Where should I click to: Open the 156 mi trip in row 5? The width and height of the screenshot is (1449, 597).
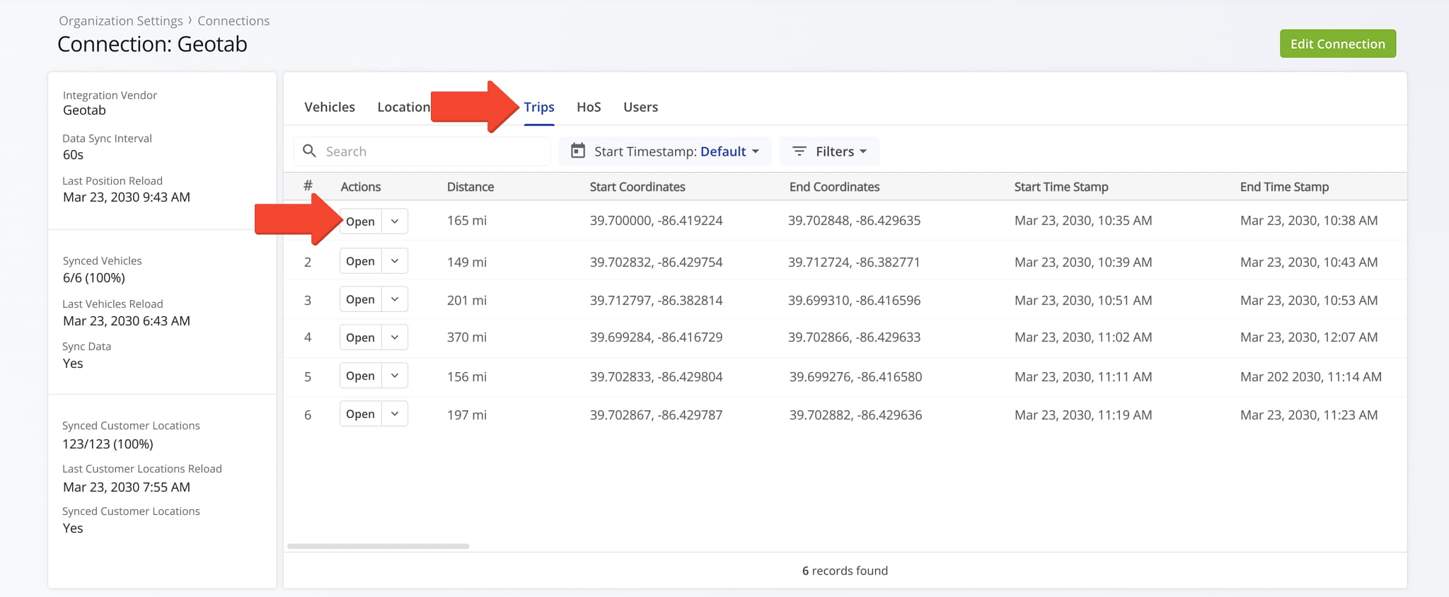pyautogui.click(x=360, y=376)
